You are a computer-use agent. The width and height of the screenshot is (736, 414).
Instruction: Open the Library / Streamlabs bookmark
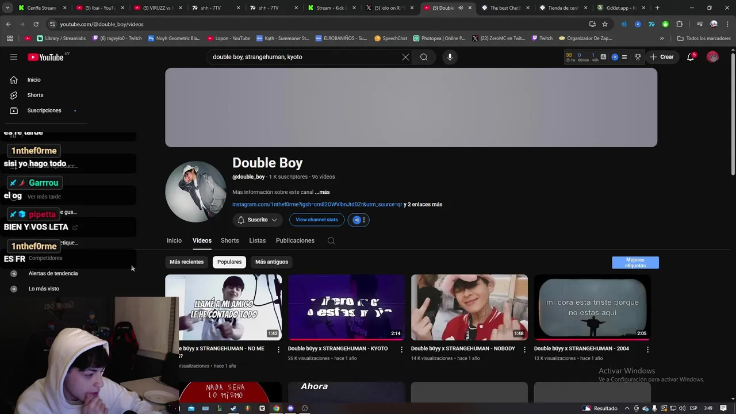[61, 39]
